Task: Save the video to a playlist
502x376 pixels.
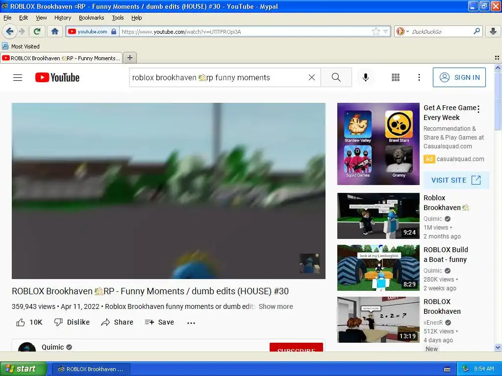Action: 159,322
